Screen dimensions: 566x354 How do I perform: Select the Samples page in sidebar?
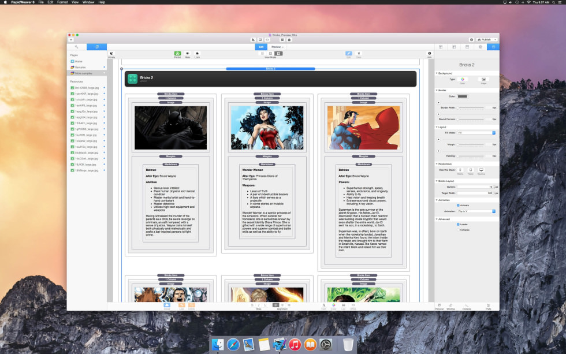click(87, 67)
